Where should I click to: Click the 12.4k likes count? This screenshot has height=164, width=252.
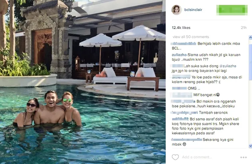(x=181, y=28)
